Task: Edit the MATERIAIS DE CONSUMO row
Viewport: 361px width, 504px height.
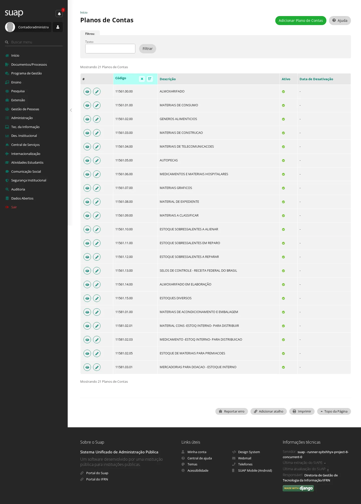Action: 97,105
